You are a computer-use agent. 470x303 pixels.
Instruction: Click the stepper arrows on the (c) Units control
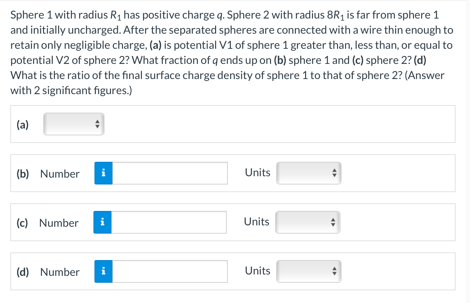click(333, 222)
